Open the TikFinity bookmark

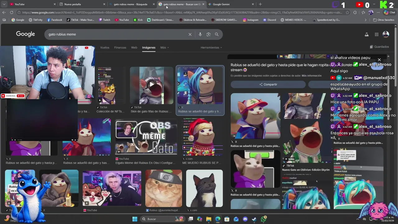35,20
